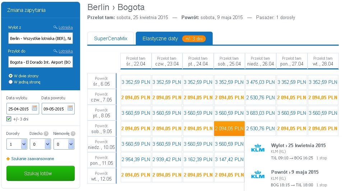Click the orange plus icon for advanced search
This screenshot has height=191, width=342.
tap(8, 159)
